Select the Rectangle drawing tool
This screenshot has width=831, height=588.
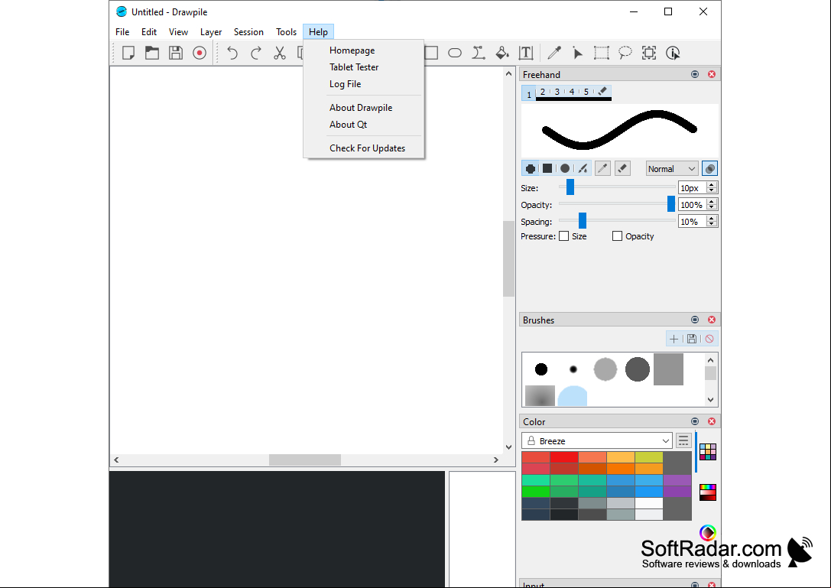point(431,53)
